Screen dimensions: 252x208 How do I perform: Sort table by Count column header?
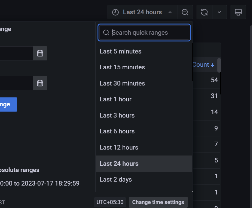(x=203, y=65)
